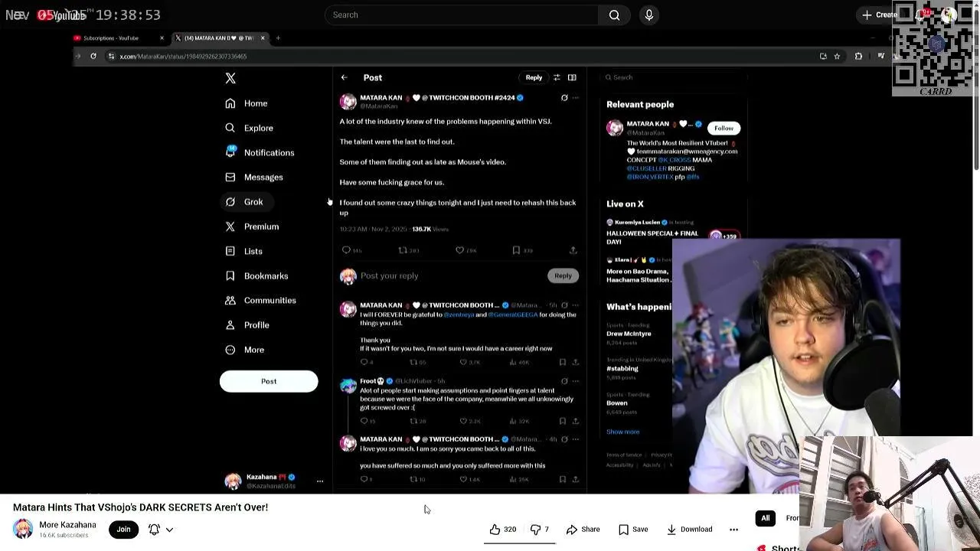Click the browser address bar URL
The width and height of the screenshot is (980, 551).
(x=183, y=56)
